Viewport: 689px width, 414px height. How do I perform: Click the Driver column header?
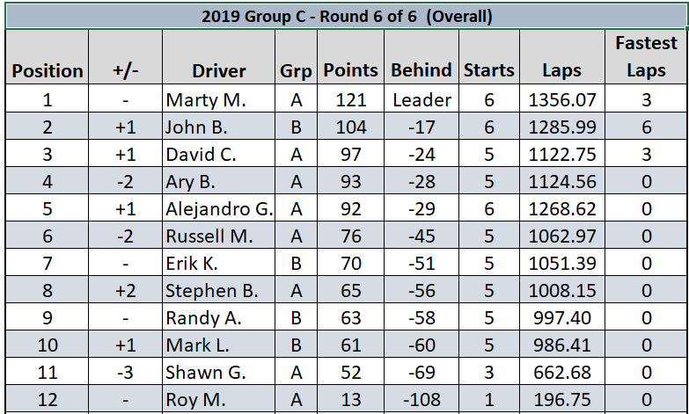[x=219, y=70]
